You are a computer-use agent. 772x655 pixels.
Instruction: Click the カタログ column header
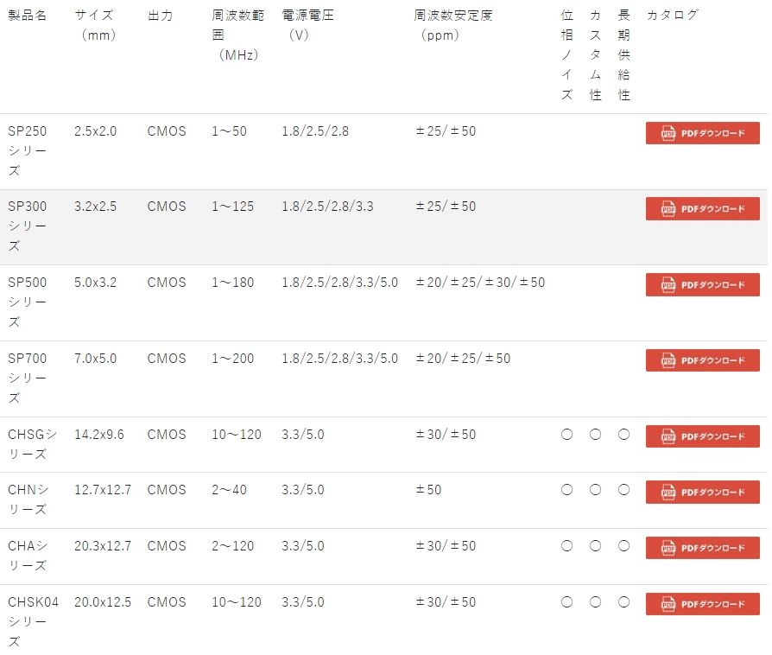point(672,15)
